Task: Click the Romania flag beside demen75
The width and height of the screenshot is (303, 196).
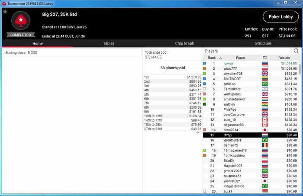Action: click(x=265, y=145)
